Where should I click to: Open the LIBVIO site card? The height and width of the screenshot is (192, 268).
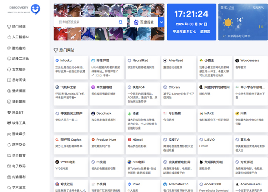click(215, 145)
